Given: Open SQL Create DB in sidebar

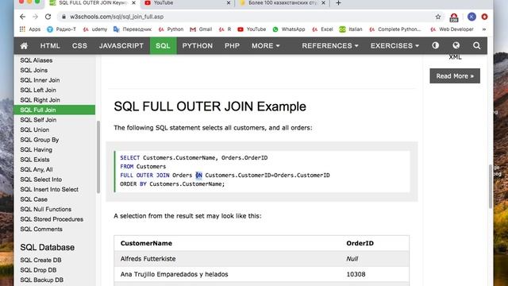Looking at the screenshot, I should click(x=40, y=260).
